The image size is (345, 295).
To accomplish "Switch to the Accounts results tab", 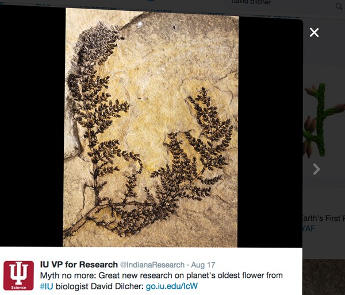I will [98, 6].
